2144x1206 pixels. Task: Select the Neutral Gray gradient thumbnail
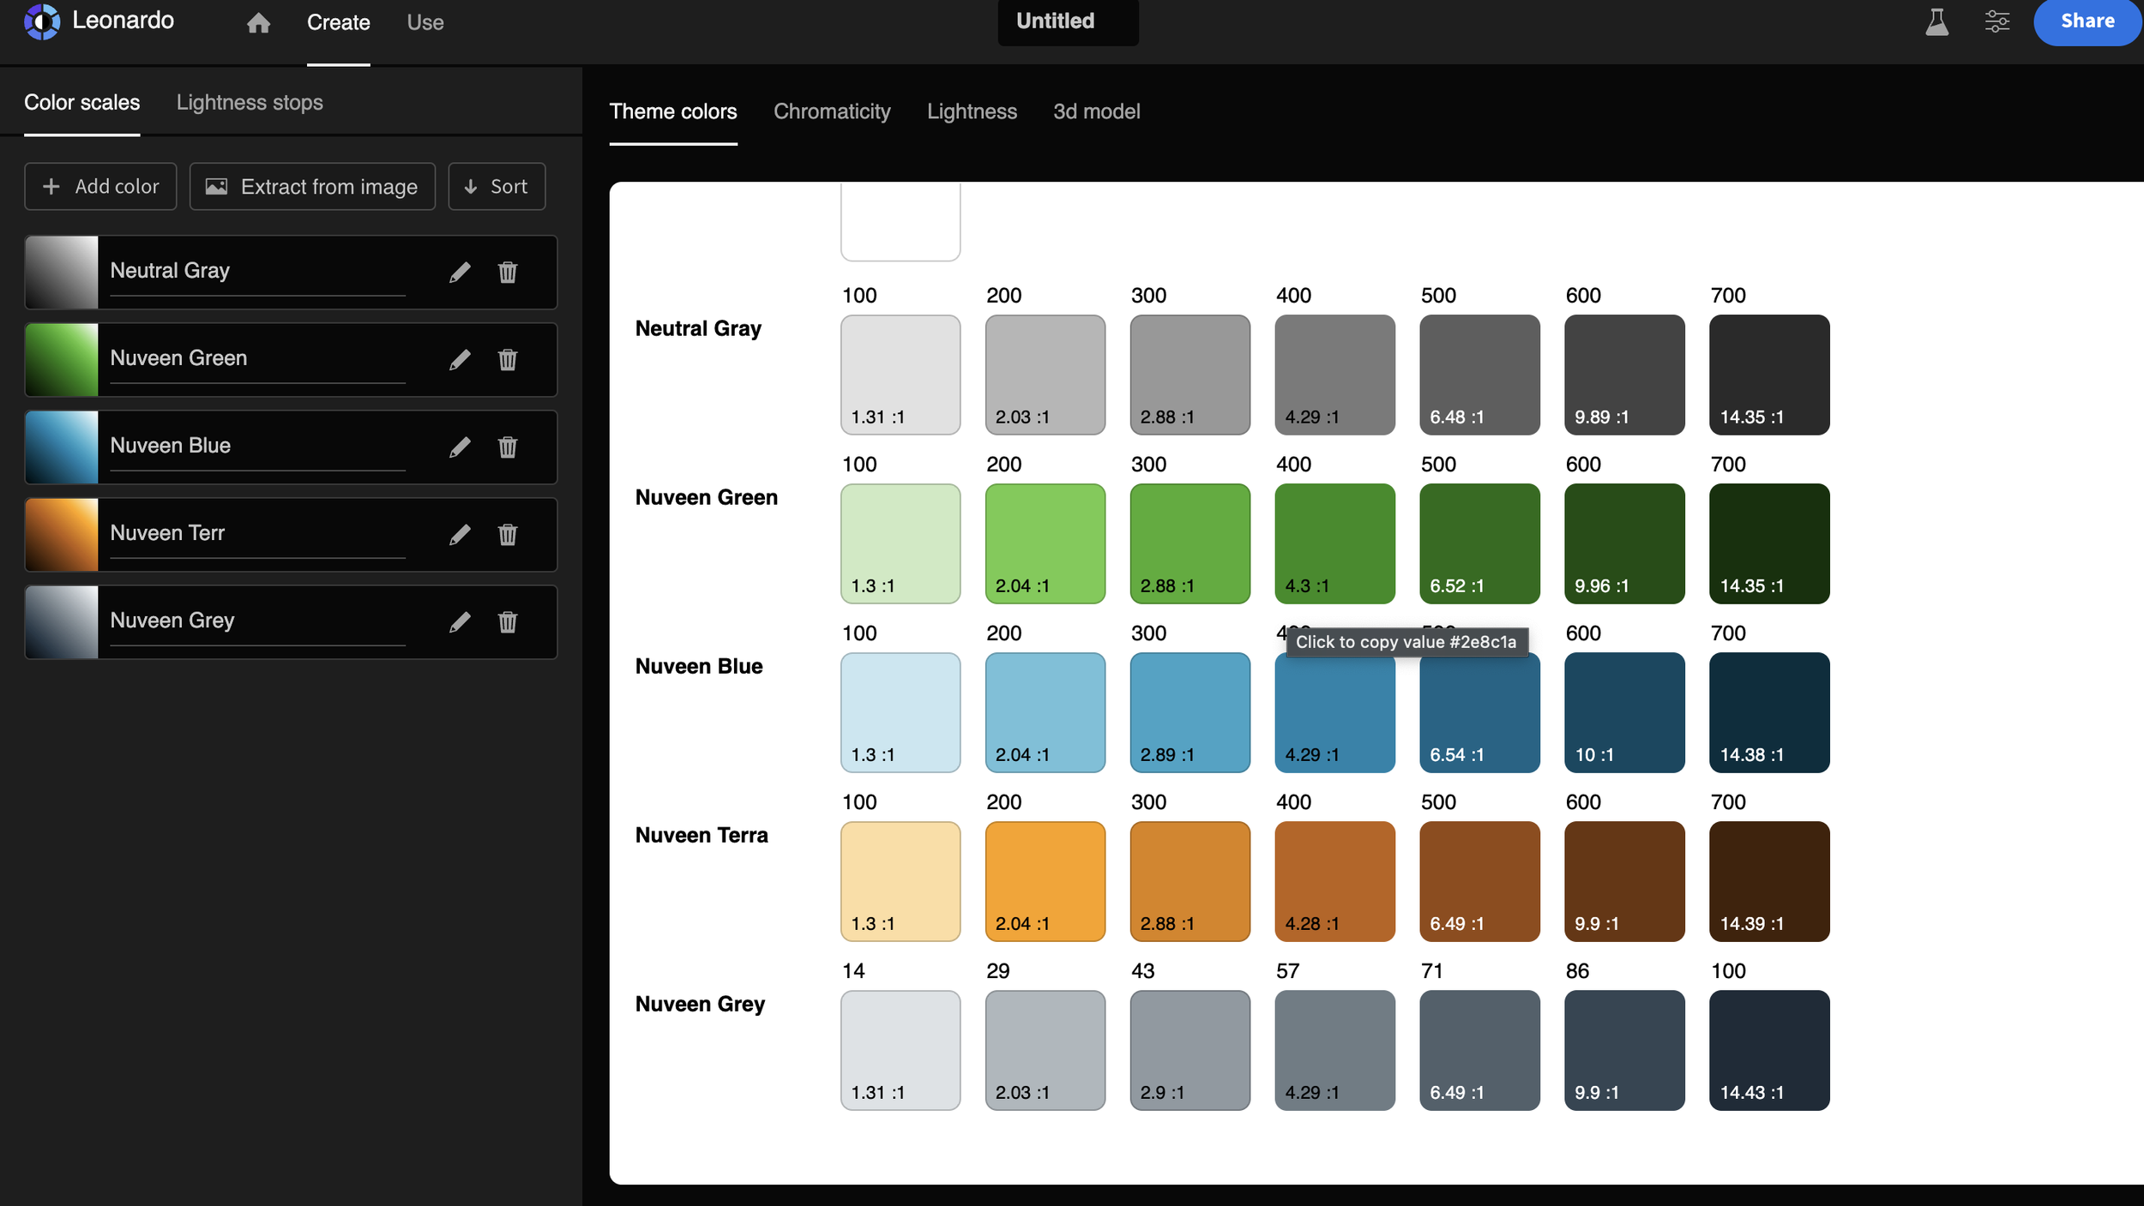[x=62, y=273]
